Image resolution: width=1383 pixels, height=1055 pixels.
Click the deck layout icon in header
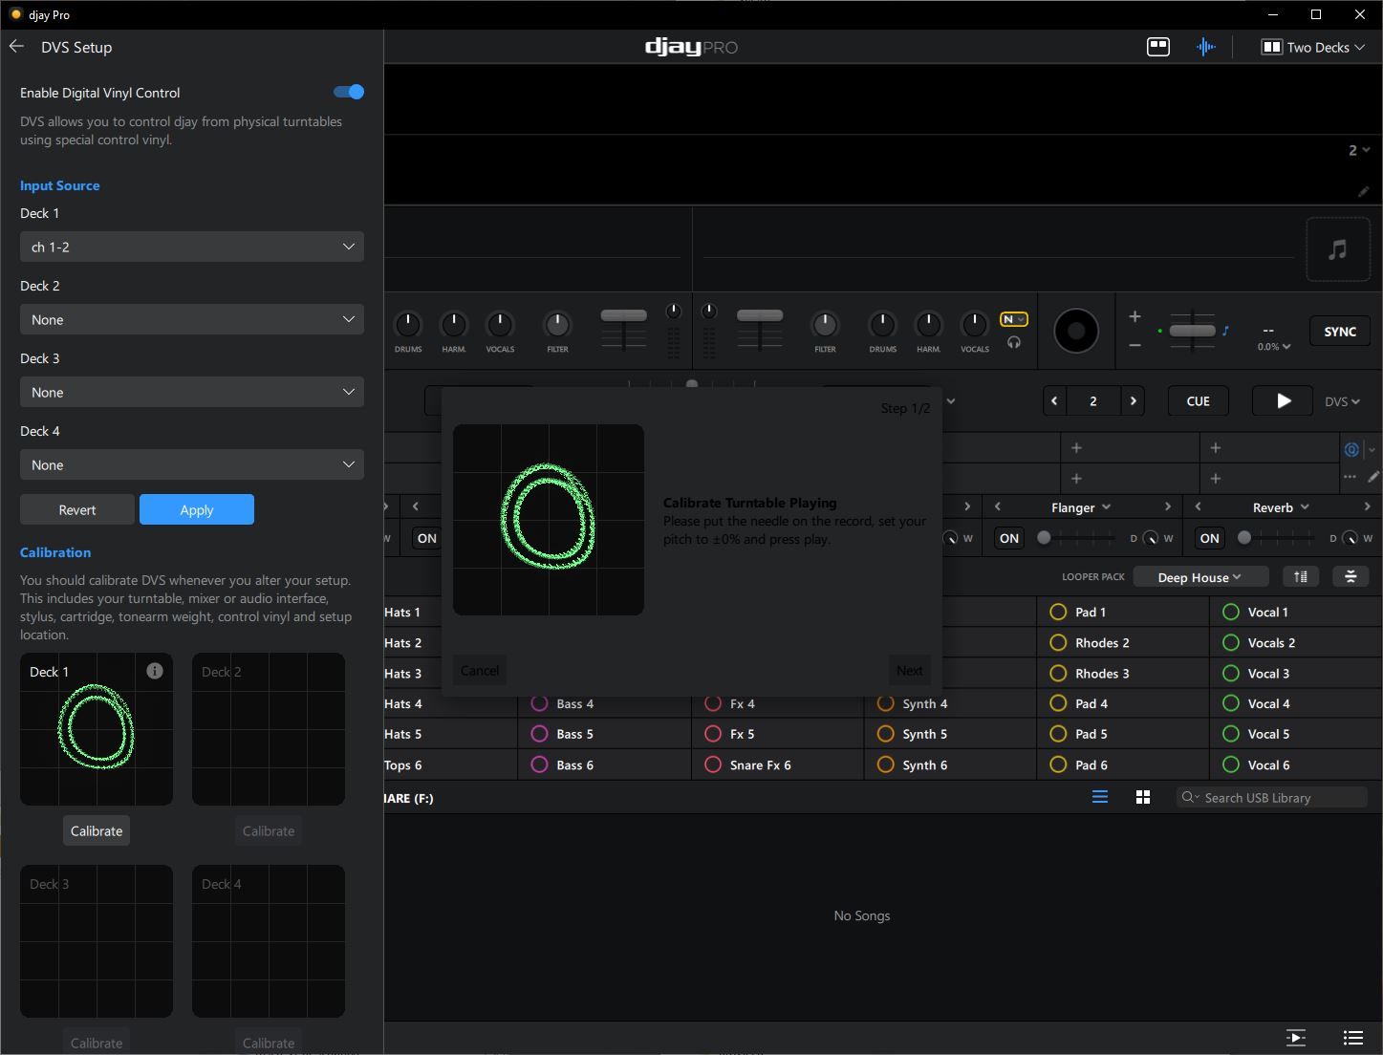coord(1157,47)
